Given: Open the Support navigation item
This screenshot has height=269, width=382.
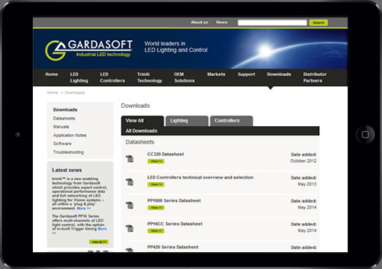Looking at the screenshot, I should 246,74.
